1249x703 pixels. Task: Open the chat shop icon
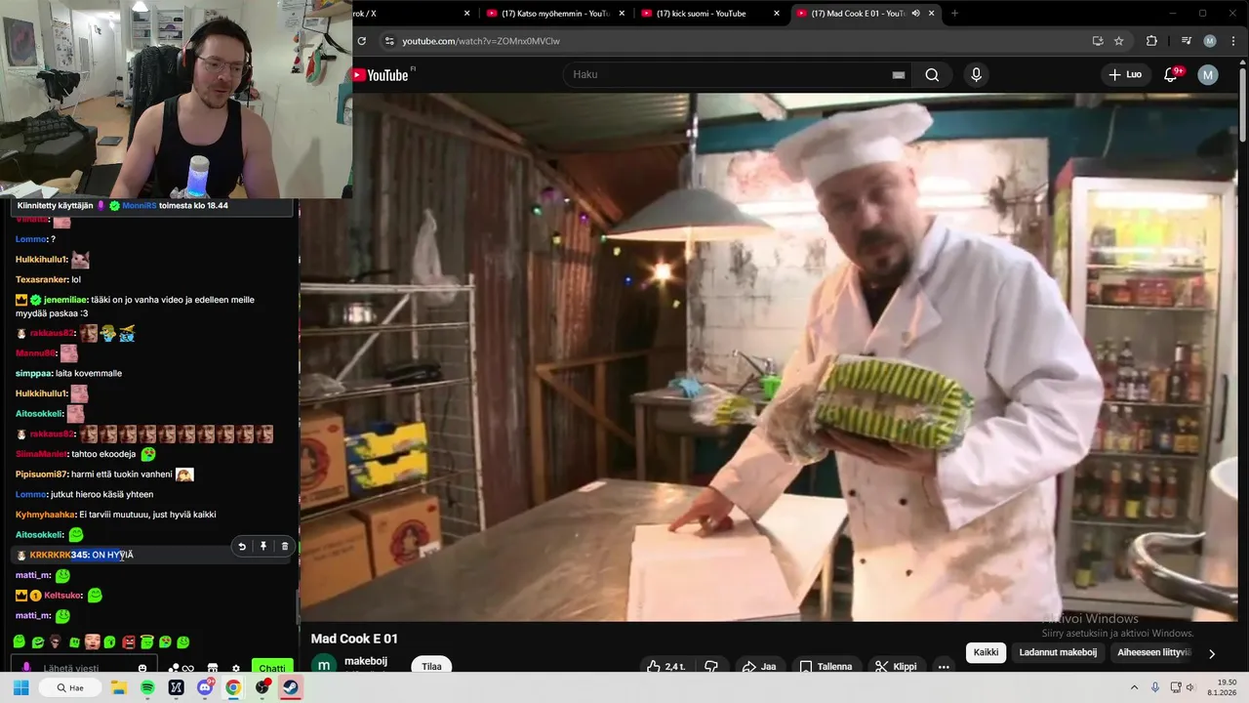pyautogui.click(x=213, y=669)
